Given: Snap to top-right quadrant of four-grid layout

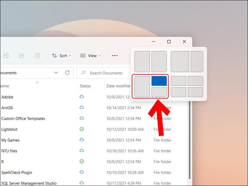Looking at the screenshot, I should coord(195,81).
